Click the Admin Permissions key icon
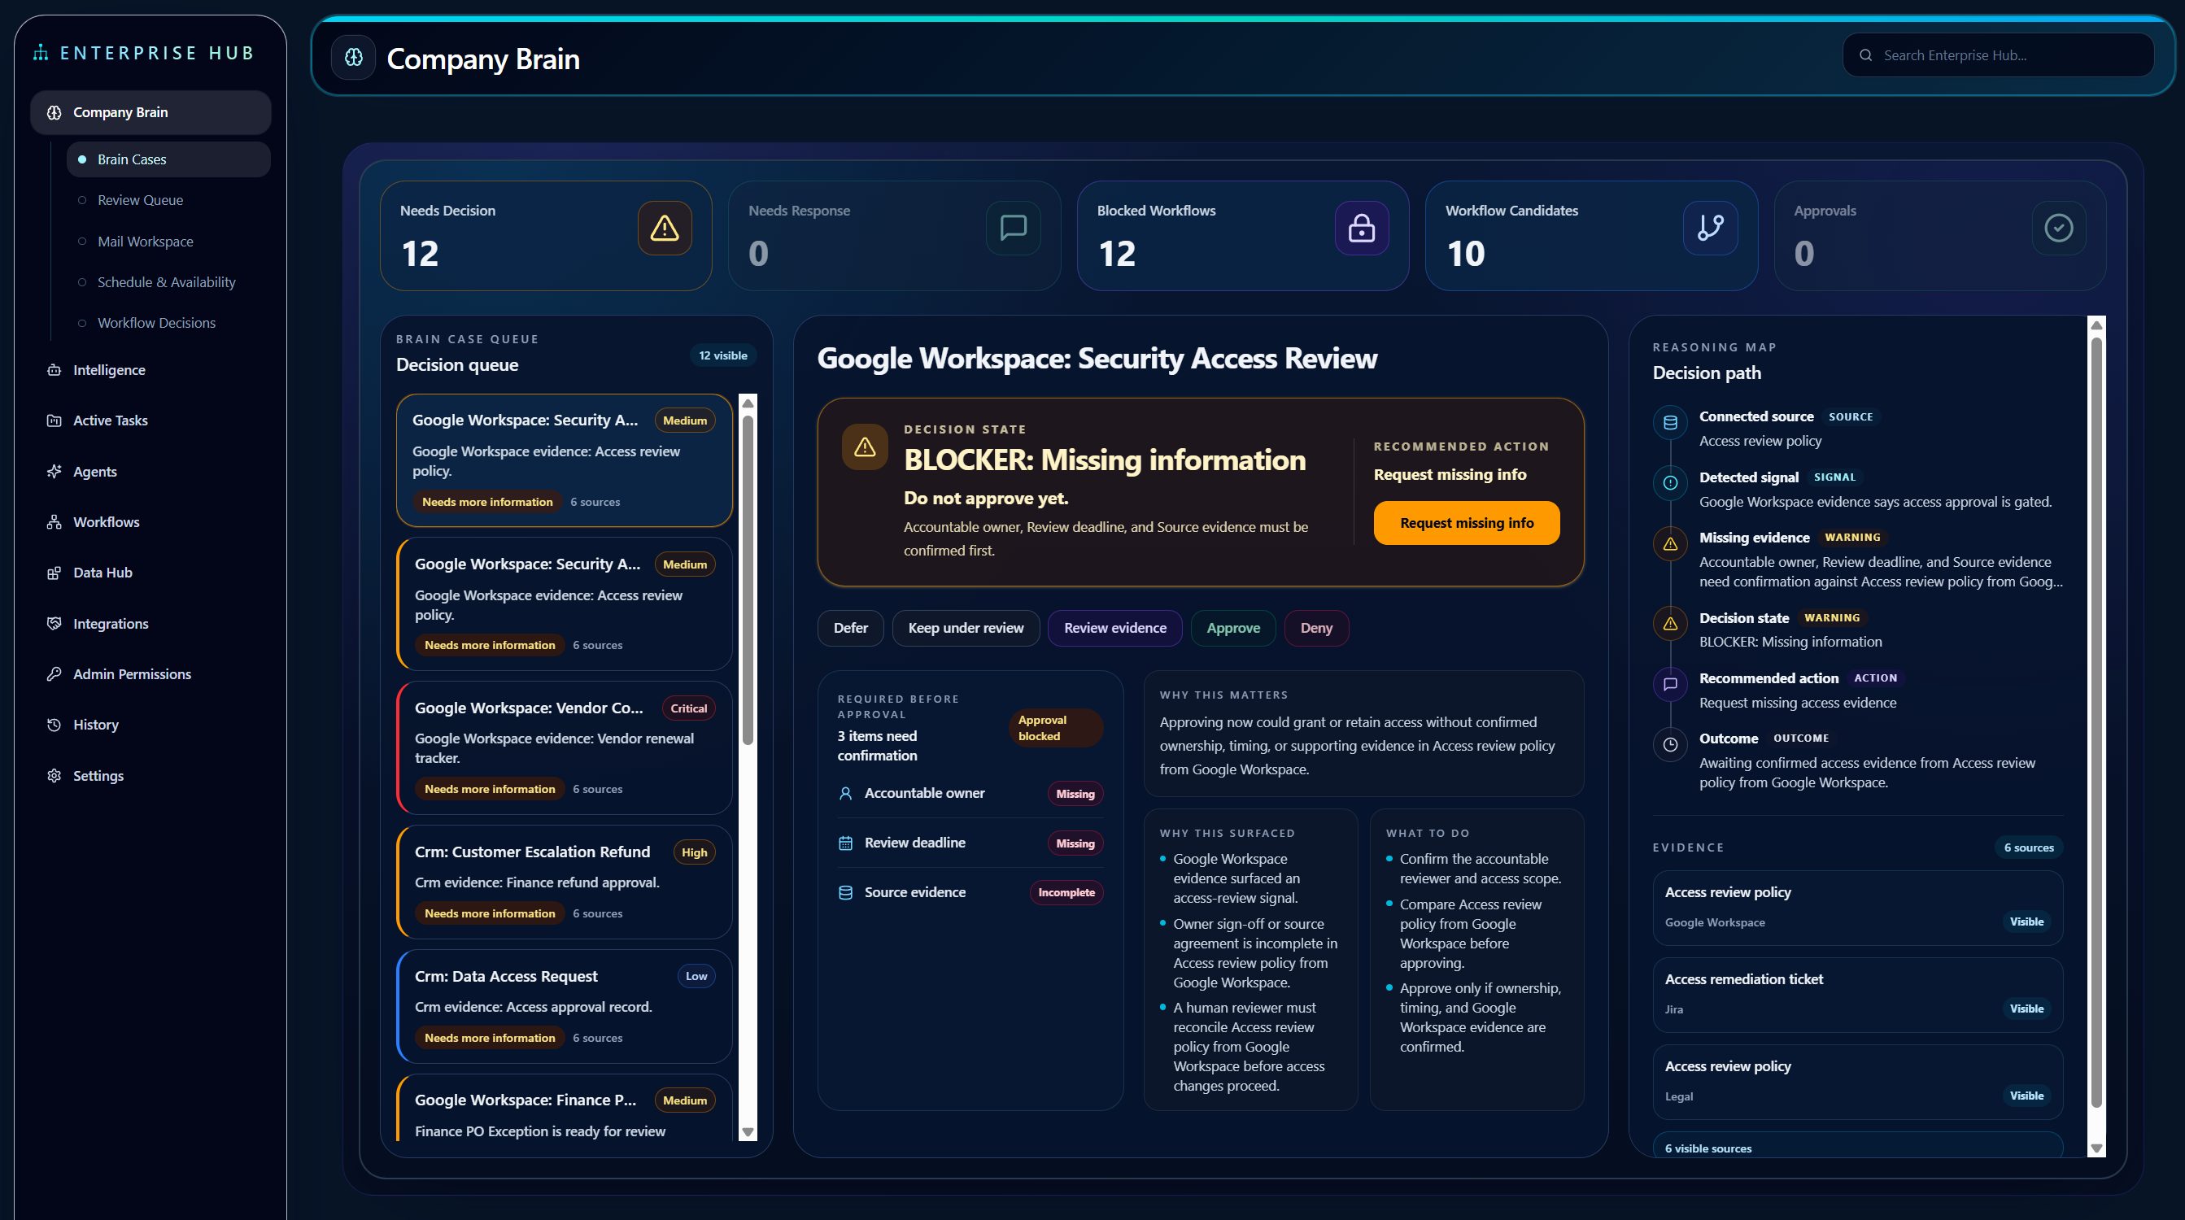Image resolution: width=2185 pixels, height=1220 pixels. (55, 674)
